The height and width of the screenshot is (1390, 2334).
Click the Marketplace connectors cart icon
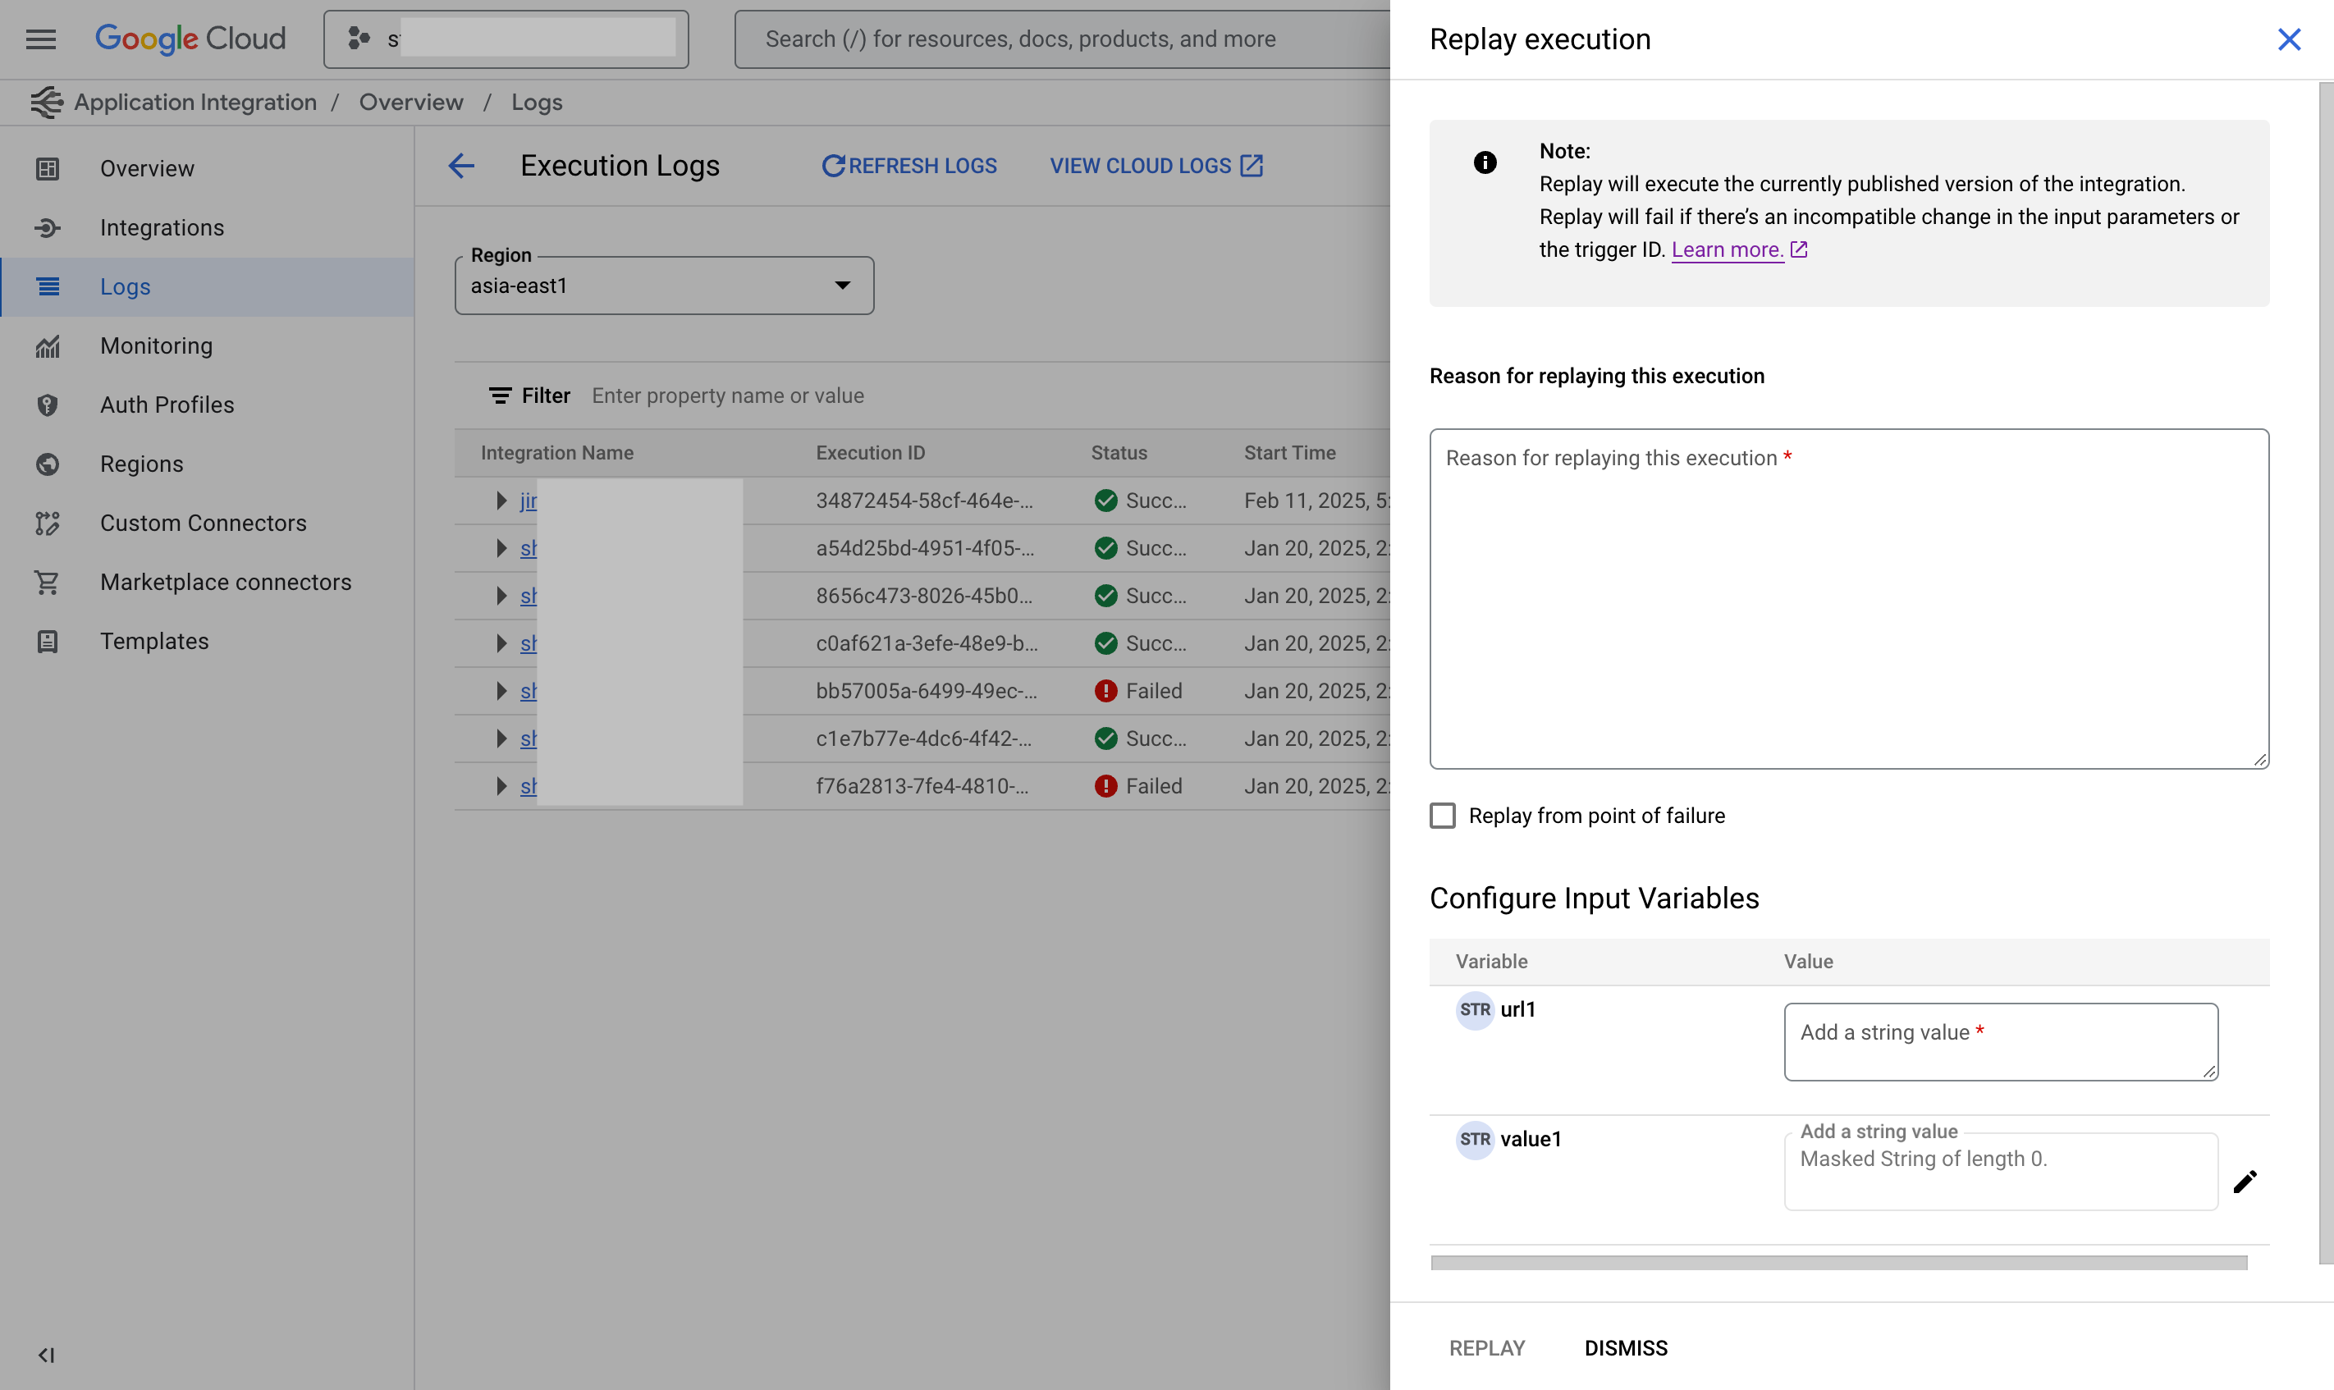(x=47, y=582)
